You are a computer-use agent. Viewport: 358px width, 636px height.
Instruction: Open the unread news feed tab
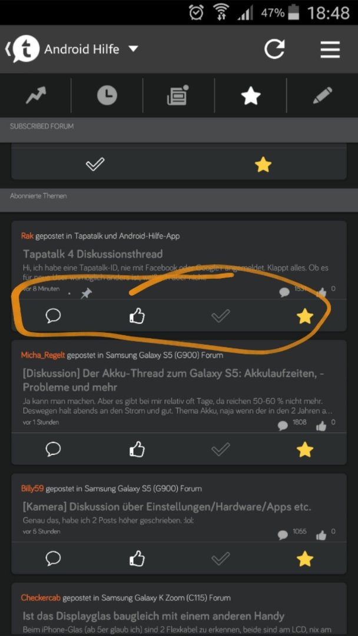point(178,95)
